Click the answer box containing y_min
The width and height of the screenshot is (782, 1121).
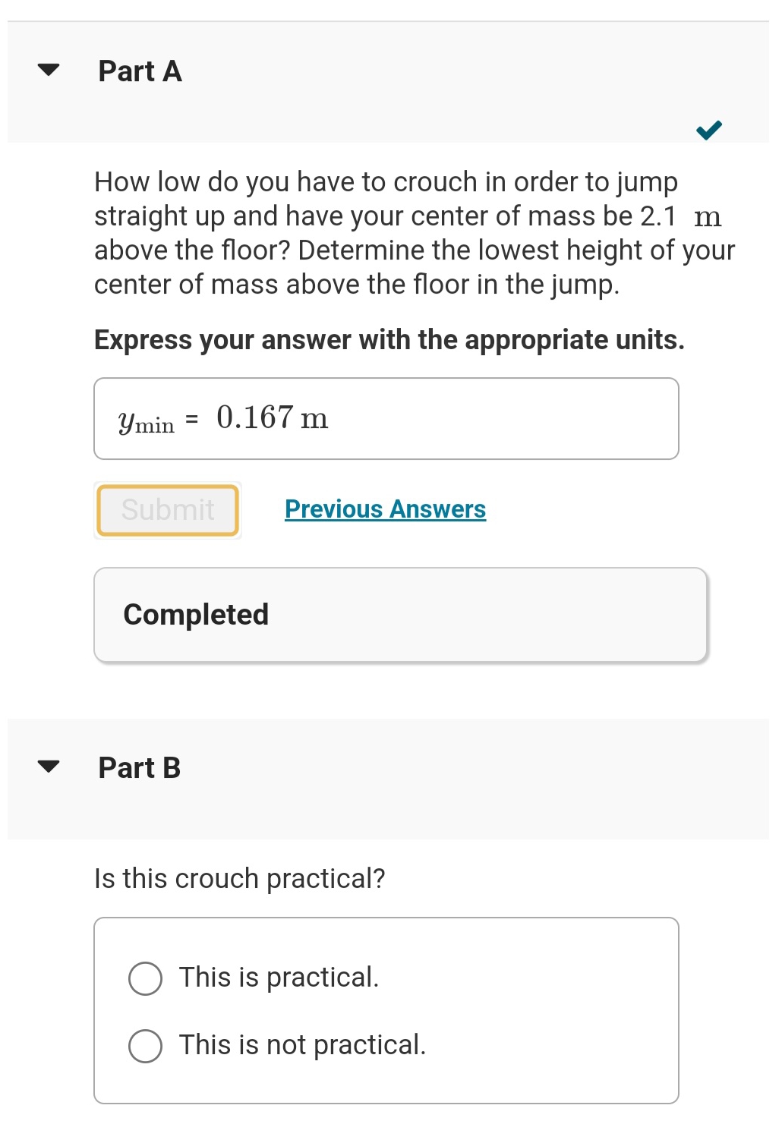pyautogui.click(x=386, y=417)
